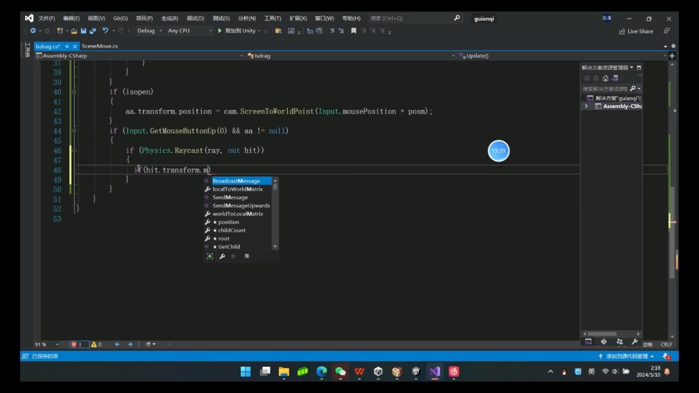This screenshot has height=393, width=699.
Task: Click the find in files toolbar icon
Action: pos(278,31)
